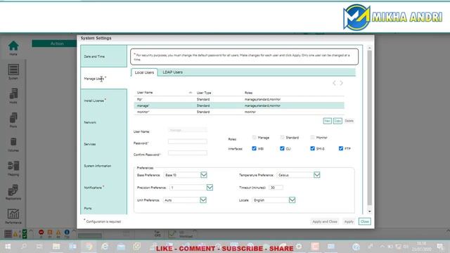
Task: Click the blue help icon on taskbar
Action: (x=356, y=247)
